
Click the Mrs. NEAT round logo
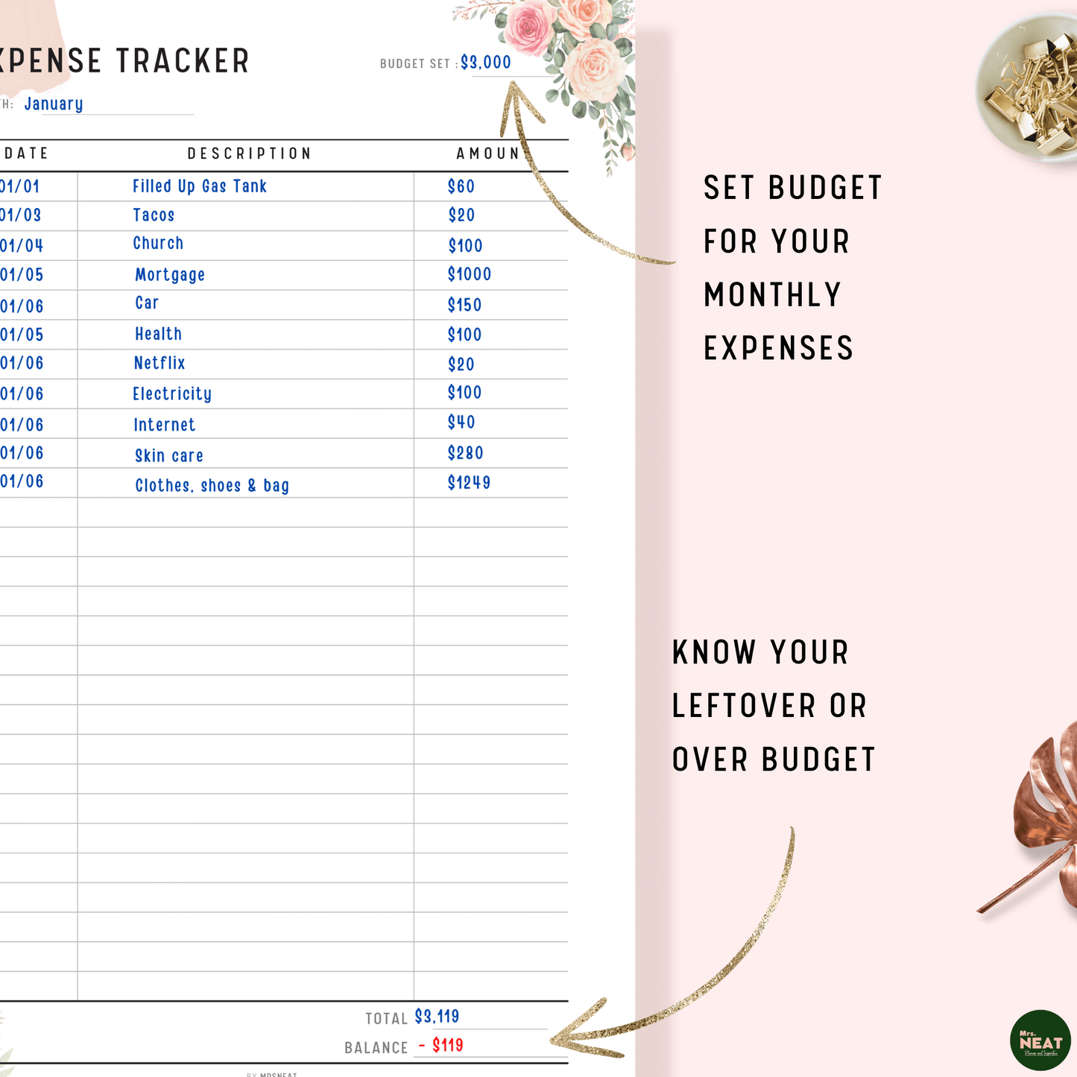point(1040,1040)
